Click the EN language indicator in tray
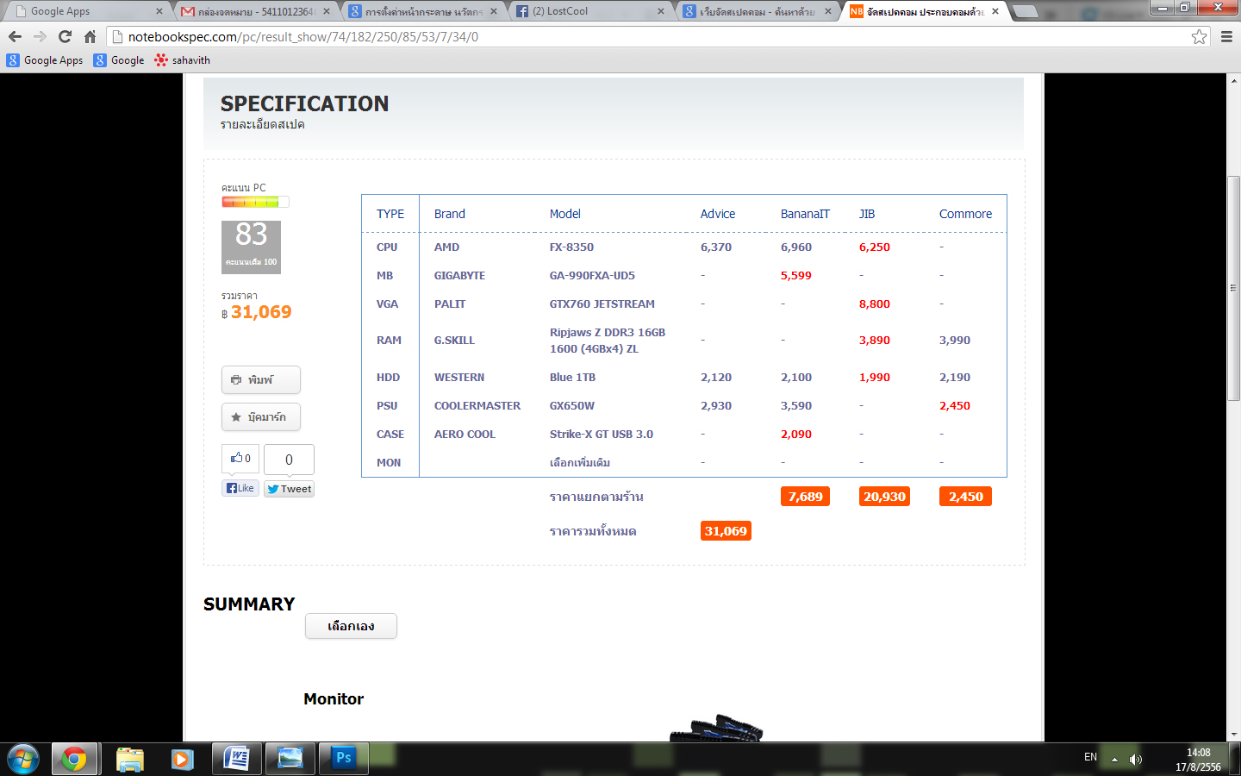 (x=1090, y=757)
